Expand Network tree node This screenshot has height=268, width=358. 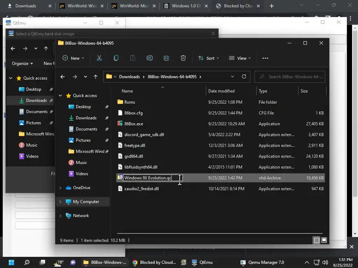60,216
